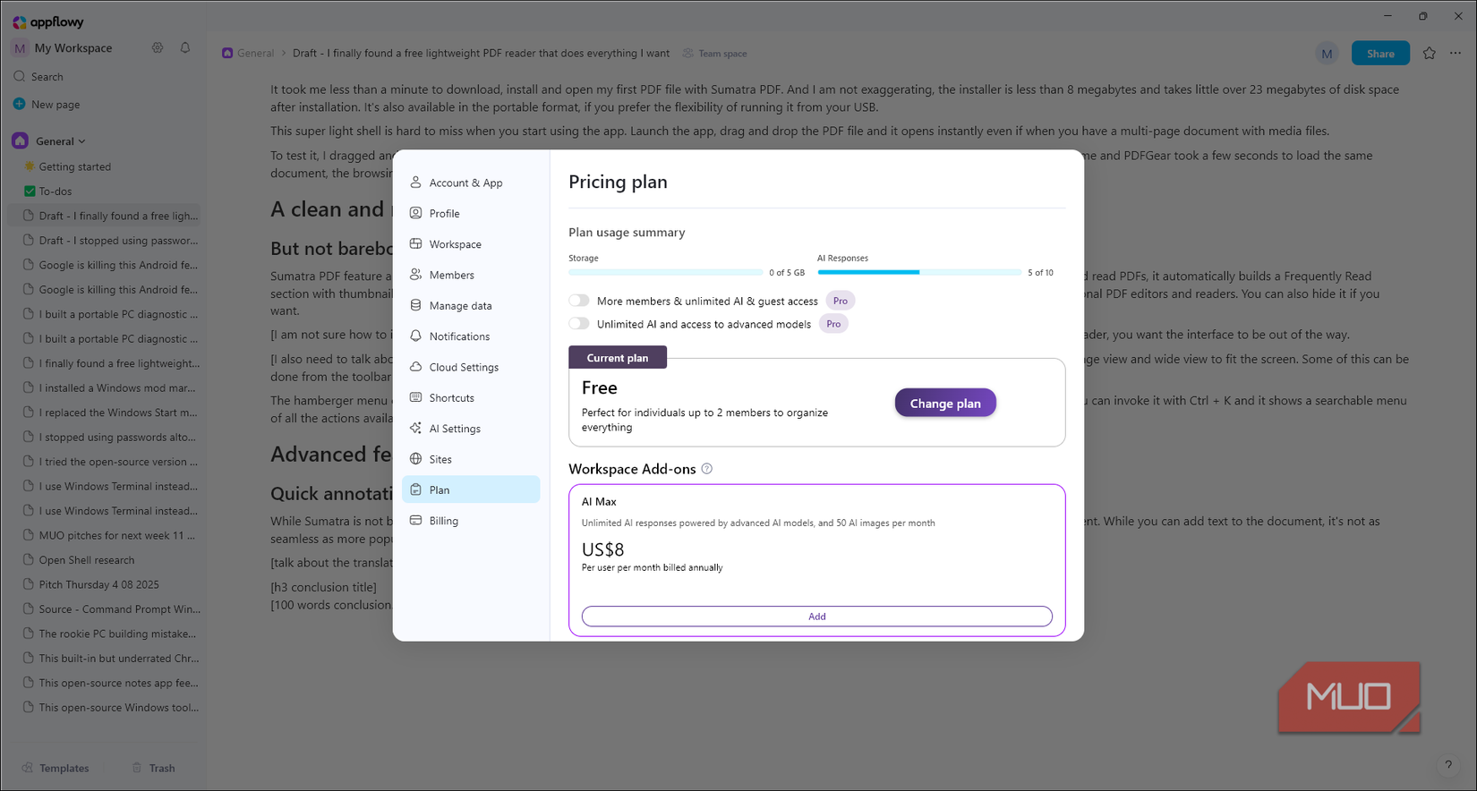This screenshot has width=1477, height=791.
Task: Check the To-dos page checkbox icon
Action: coord(30,191)
